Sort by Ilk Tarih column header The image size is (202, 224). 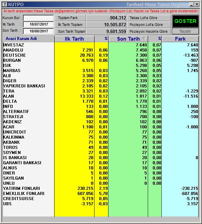pyautogui.click(x=74, y=39)
